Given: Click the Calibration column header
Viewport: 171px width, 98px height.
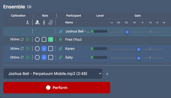Looking at the screenshot, I should pyautogui.click(x=18, y=16).
